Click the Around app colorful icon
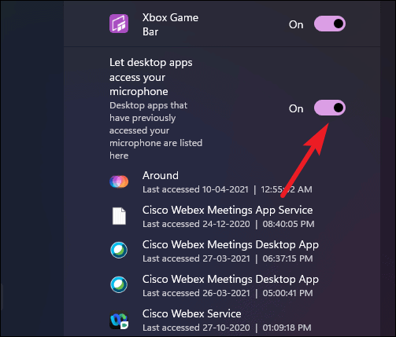 [x=119, y=181]
